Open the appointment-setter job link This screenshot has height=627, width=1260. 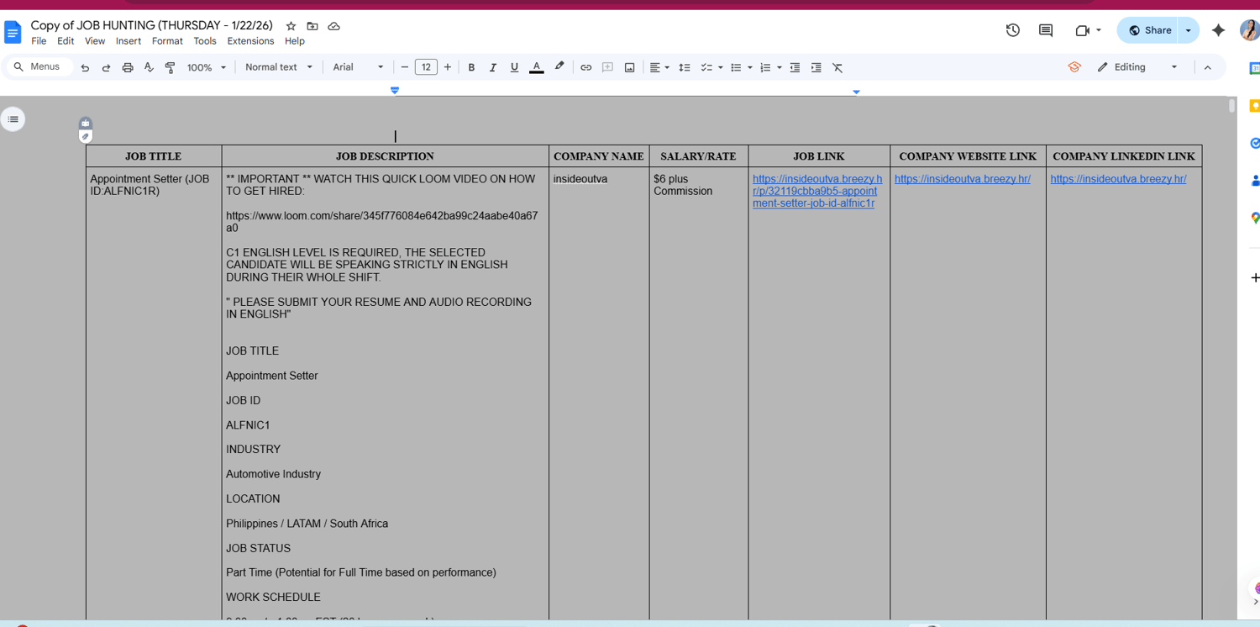816,191
